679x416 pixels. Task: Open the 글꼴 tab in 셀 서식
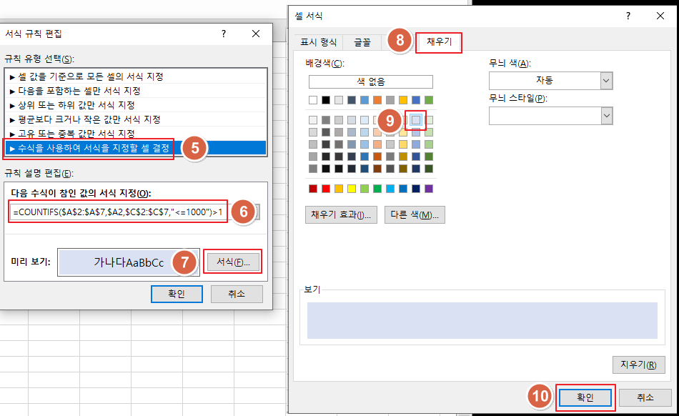click(x=361, y=43)
